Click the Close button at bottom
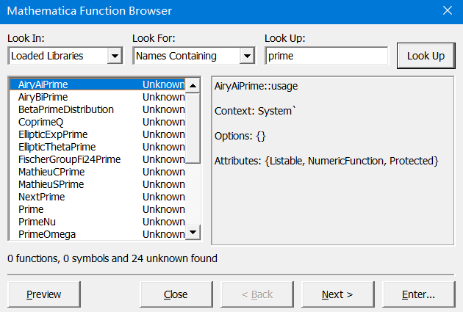 [x=176, y=294]
